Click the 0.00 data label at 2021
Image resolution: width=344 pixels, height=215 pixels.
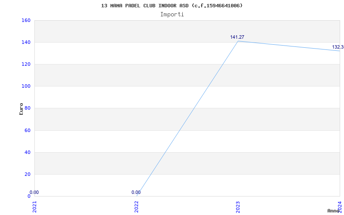click(34, 192)
